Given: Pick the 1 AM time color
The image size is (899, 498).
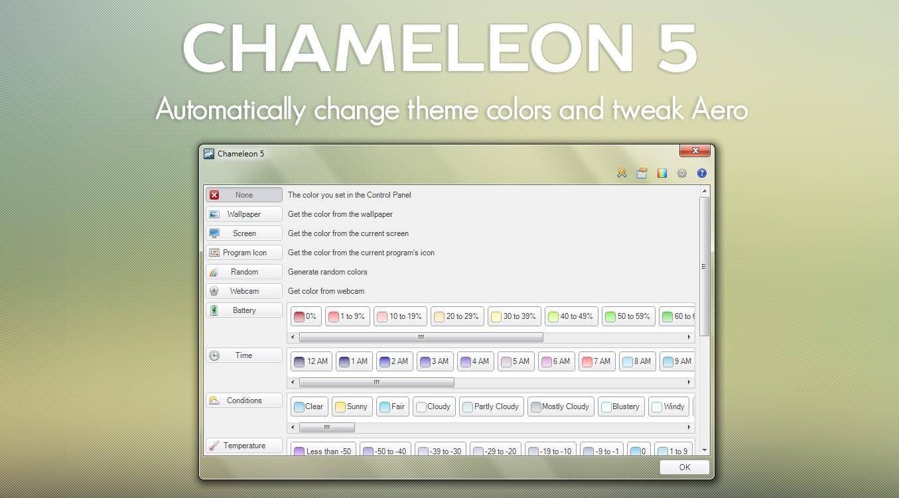Looking at the screenshot, I should pyautogui.click(x=354, y=361).
